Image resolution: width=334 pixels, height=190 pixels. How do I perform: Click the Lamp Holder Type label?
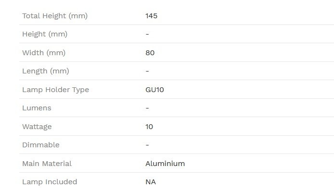point(56,90)
